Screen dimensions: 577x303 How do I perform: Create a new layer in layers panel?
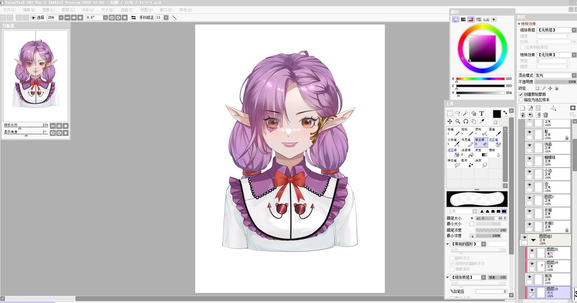point(522,108)
